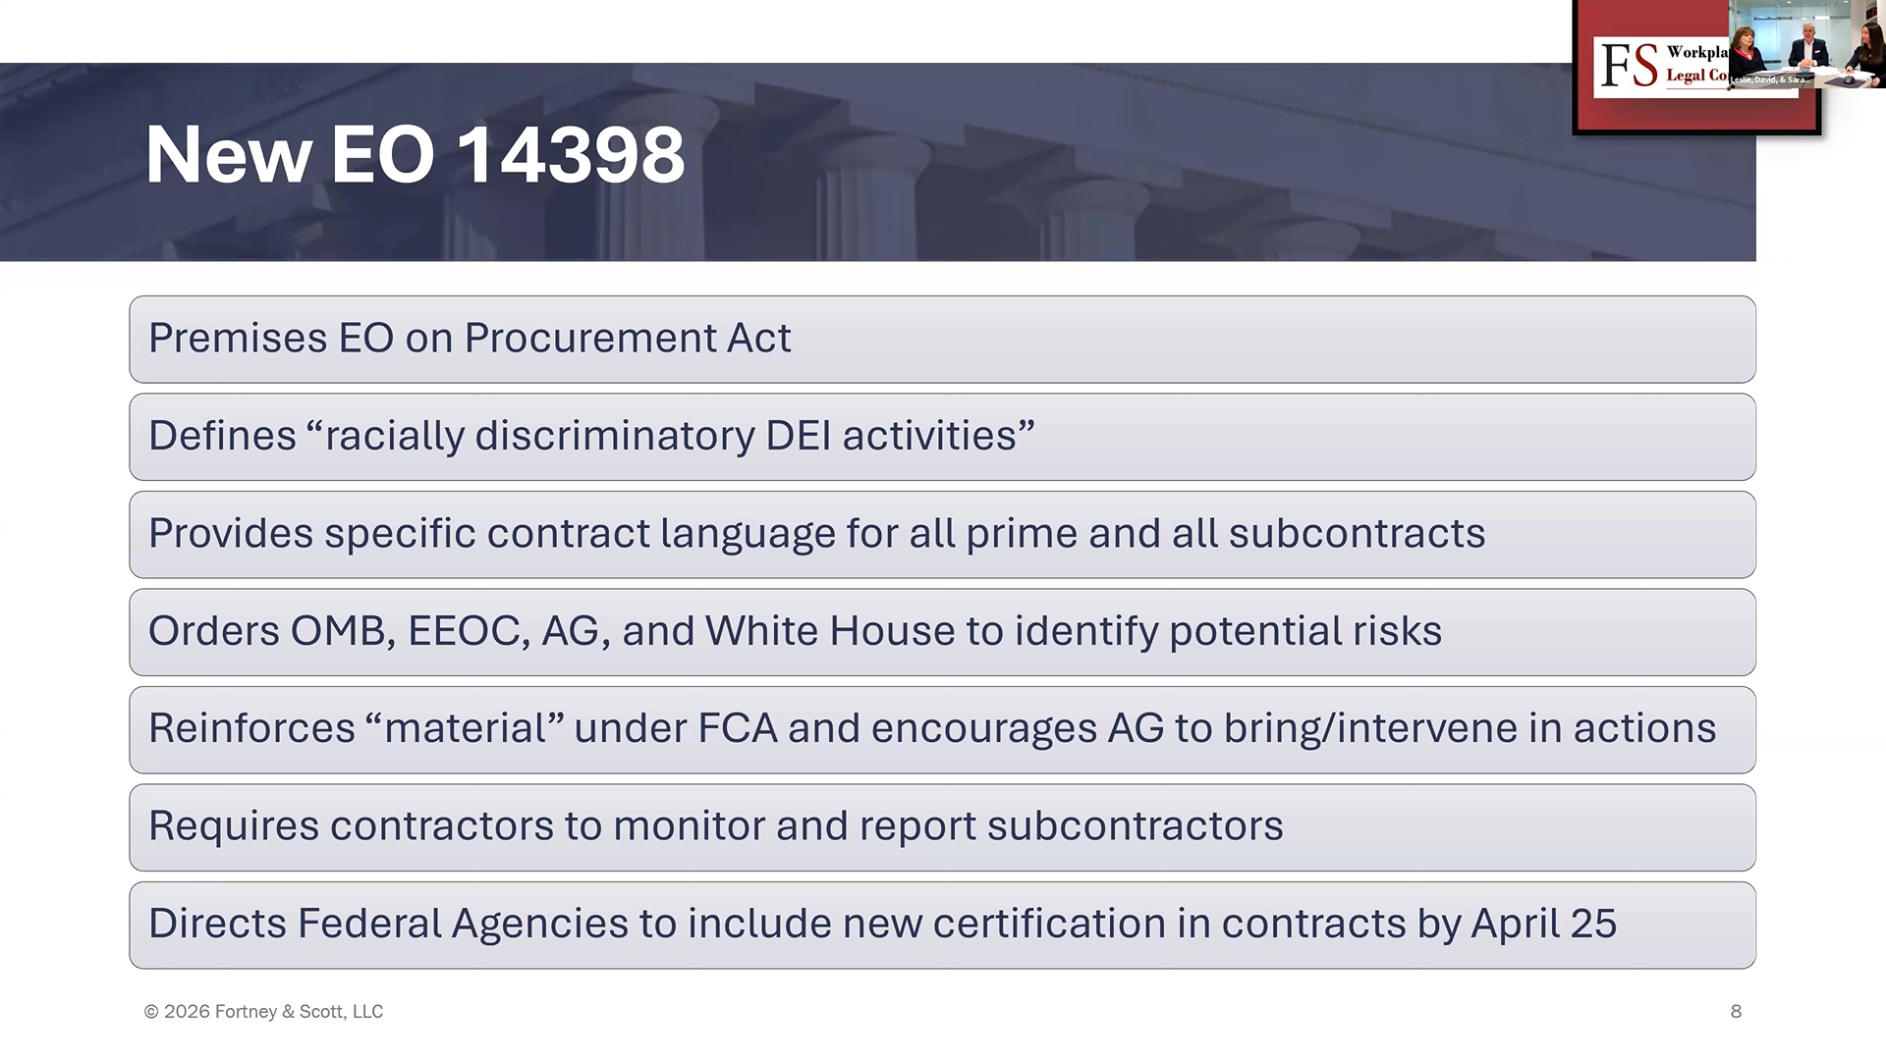Image resolution: width=1886 pixels, height=1060 pixels.
Task: Select the "racially discriminatory DEI activities" box
Action: pyautogui.click(x=941, y=437)
